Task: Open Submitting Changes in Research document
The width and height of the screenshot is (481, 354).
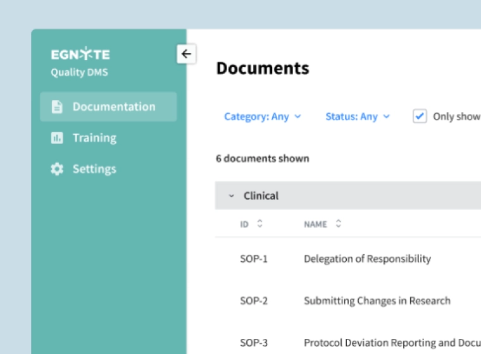Action: coord(377,301)
